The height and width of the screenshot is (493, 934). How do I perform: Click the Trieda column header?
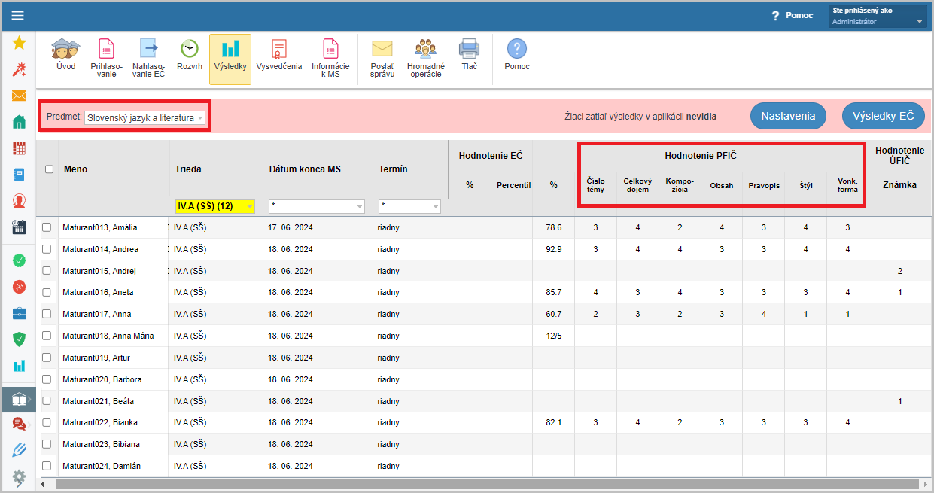coord(188,169)
